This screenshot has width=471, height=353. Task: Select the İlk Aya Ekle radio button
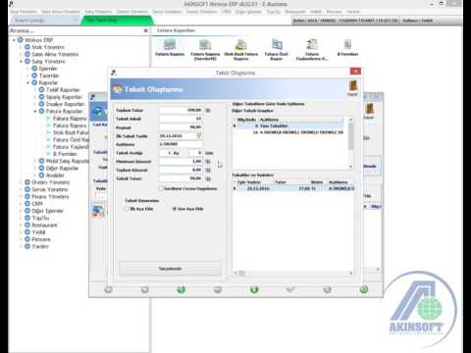click(x=127, y=209)
